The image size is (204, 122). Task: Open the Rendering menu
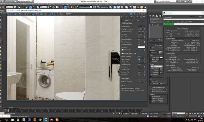click(61, 4)
